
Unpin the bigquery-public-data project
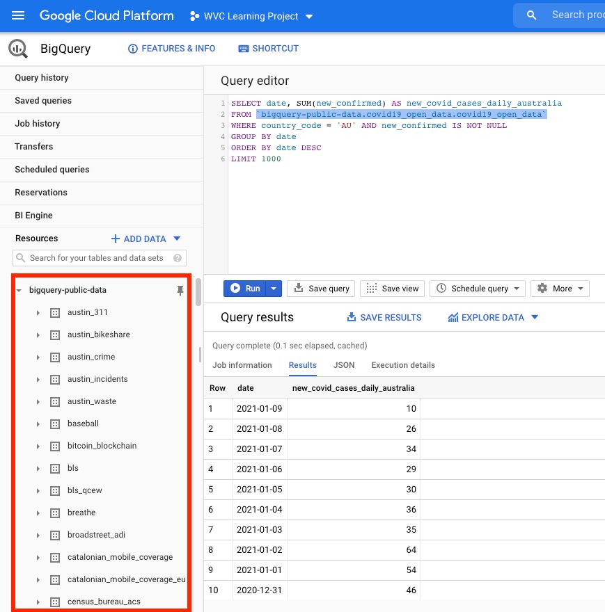[x=180, y=290]
